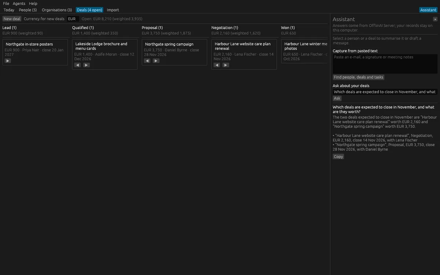Click the Qualified (1) column header
The width and height of the screenshot is (440, 275).
(x=83, y=28)
